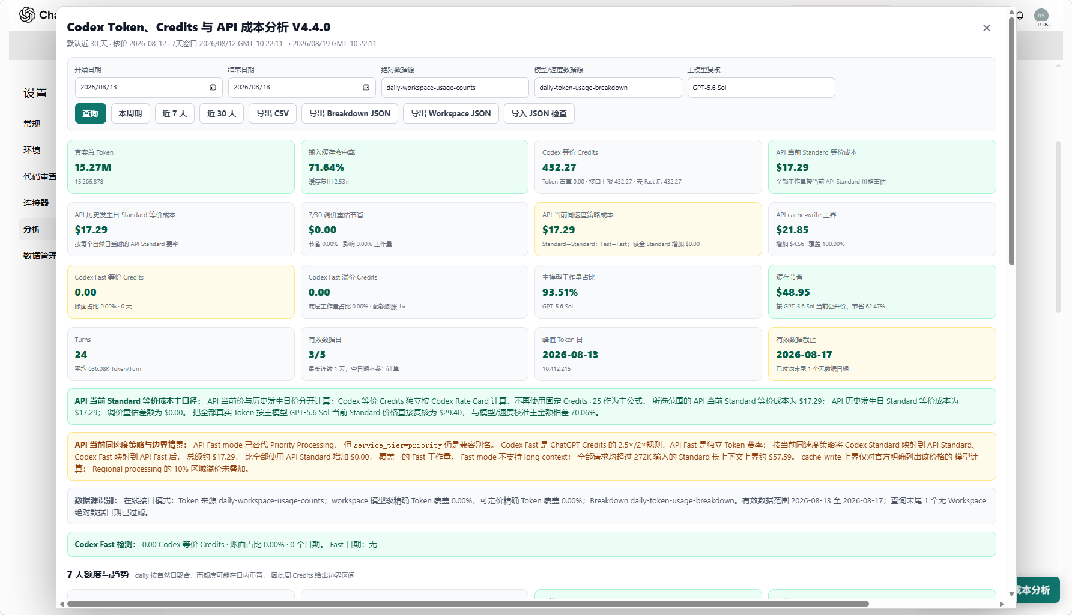Click the peak token date 2026-08-13
This screenshot has height=615, width=1072.
570,355
